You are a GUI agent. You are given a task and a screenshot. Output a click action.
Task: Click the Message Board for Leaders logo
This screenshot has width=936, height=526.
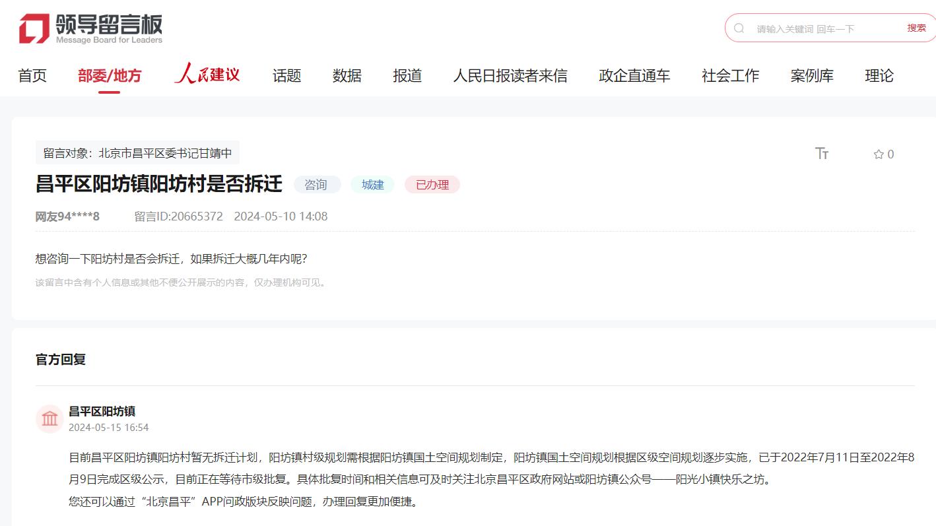coord(90,29)
